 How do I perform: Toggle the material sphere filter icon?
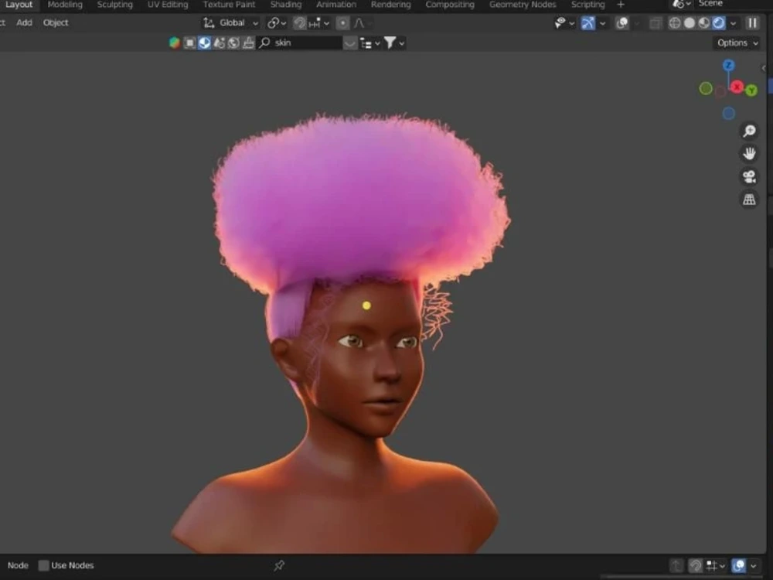tap(204, 43)
